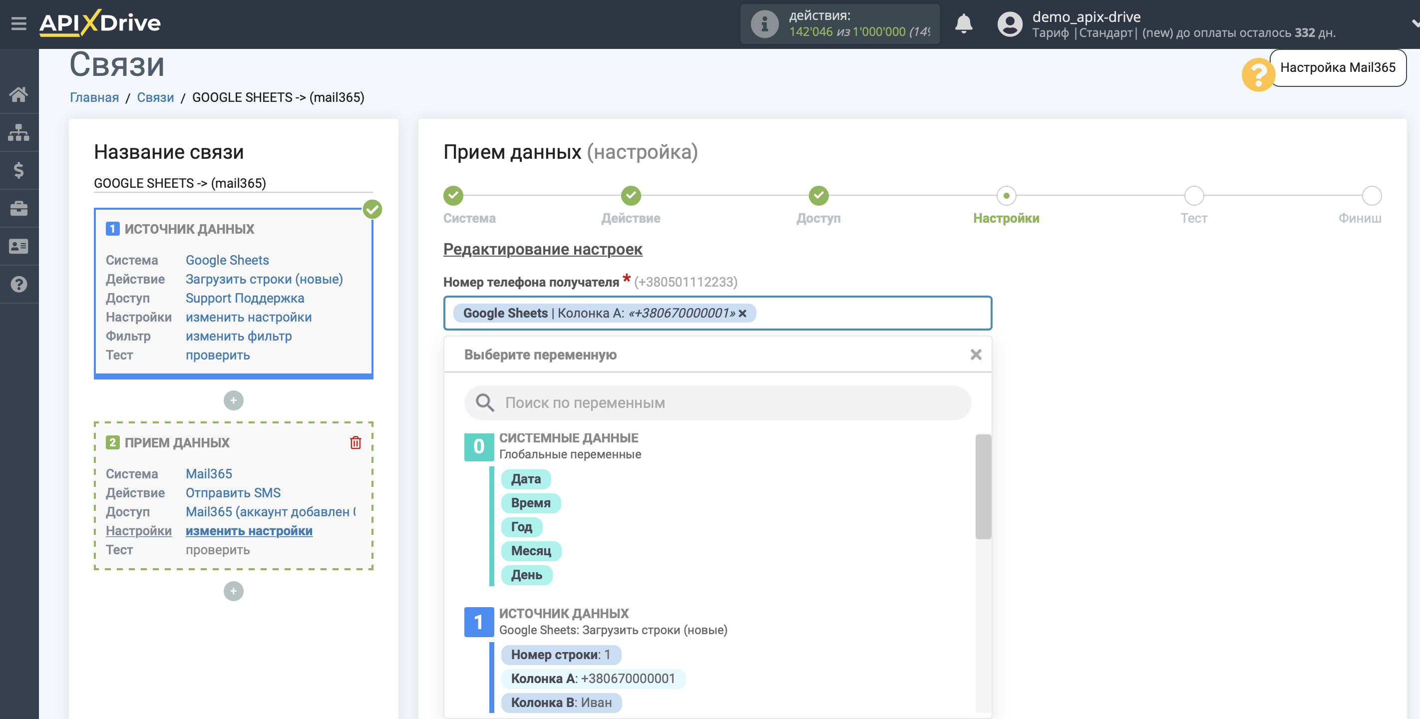Remove the Колонка A tag with x
This screenshot has width=1420, height=719.
[742, 313]
